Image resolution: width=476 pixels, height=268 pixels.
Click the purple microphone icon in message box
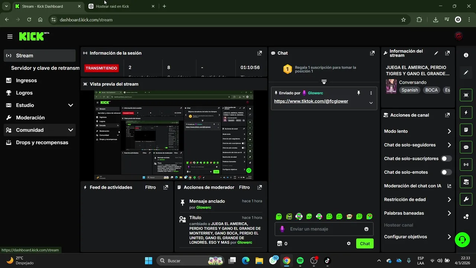(x=282, y=229)
